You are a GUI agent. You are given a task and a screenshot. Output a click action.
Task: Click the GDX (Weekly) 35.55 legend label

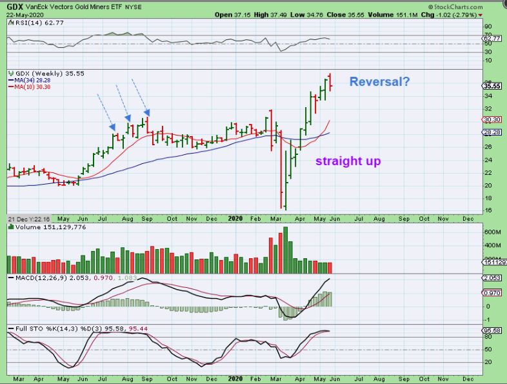point(50,74)
